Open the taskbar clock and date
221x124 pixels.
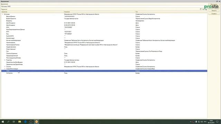(211, 122)
